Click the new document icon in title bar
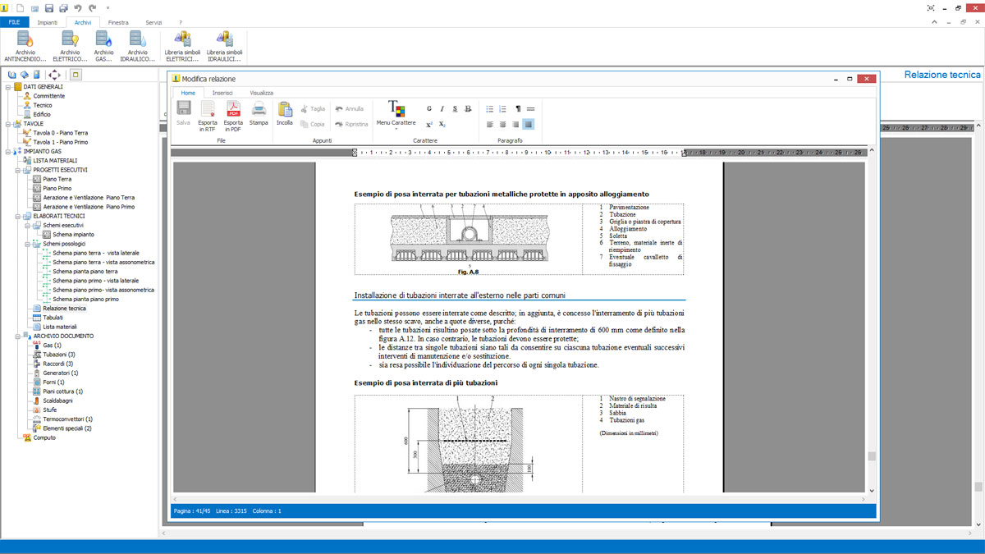Image resolution: width=985 pixels, height=554 pixels. click(x=21, y=7)
